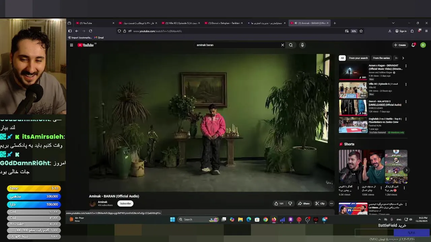Viewport: 431px width, 242px height.
Task: Create a Clip of the video
Action: tap(320, 203)
